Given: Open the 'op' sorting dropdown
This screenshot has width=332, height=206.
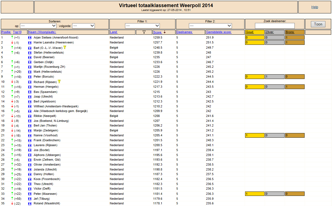Looking at the screenshot, I should tap(38, 26).
